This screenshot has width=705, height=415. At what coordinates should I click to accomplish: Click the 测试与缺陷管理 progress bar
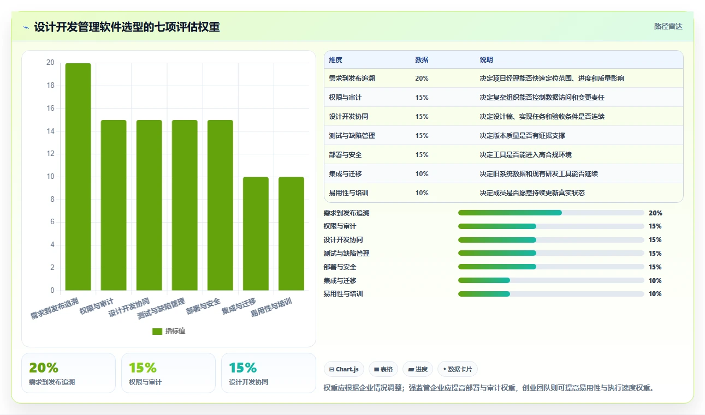click(x=551, y=253)
